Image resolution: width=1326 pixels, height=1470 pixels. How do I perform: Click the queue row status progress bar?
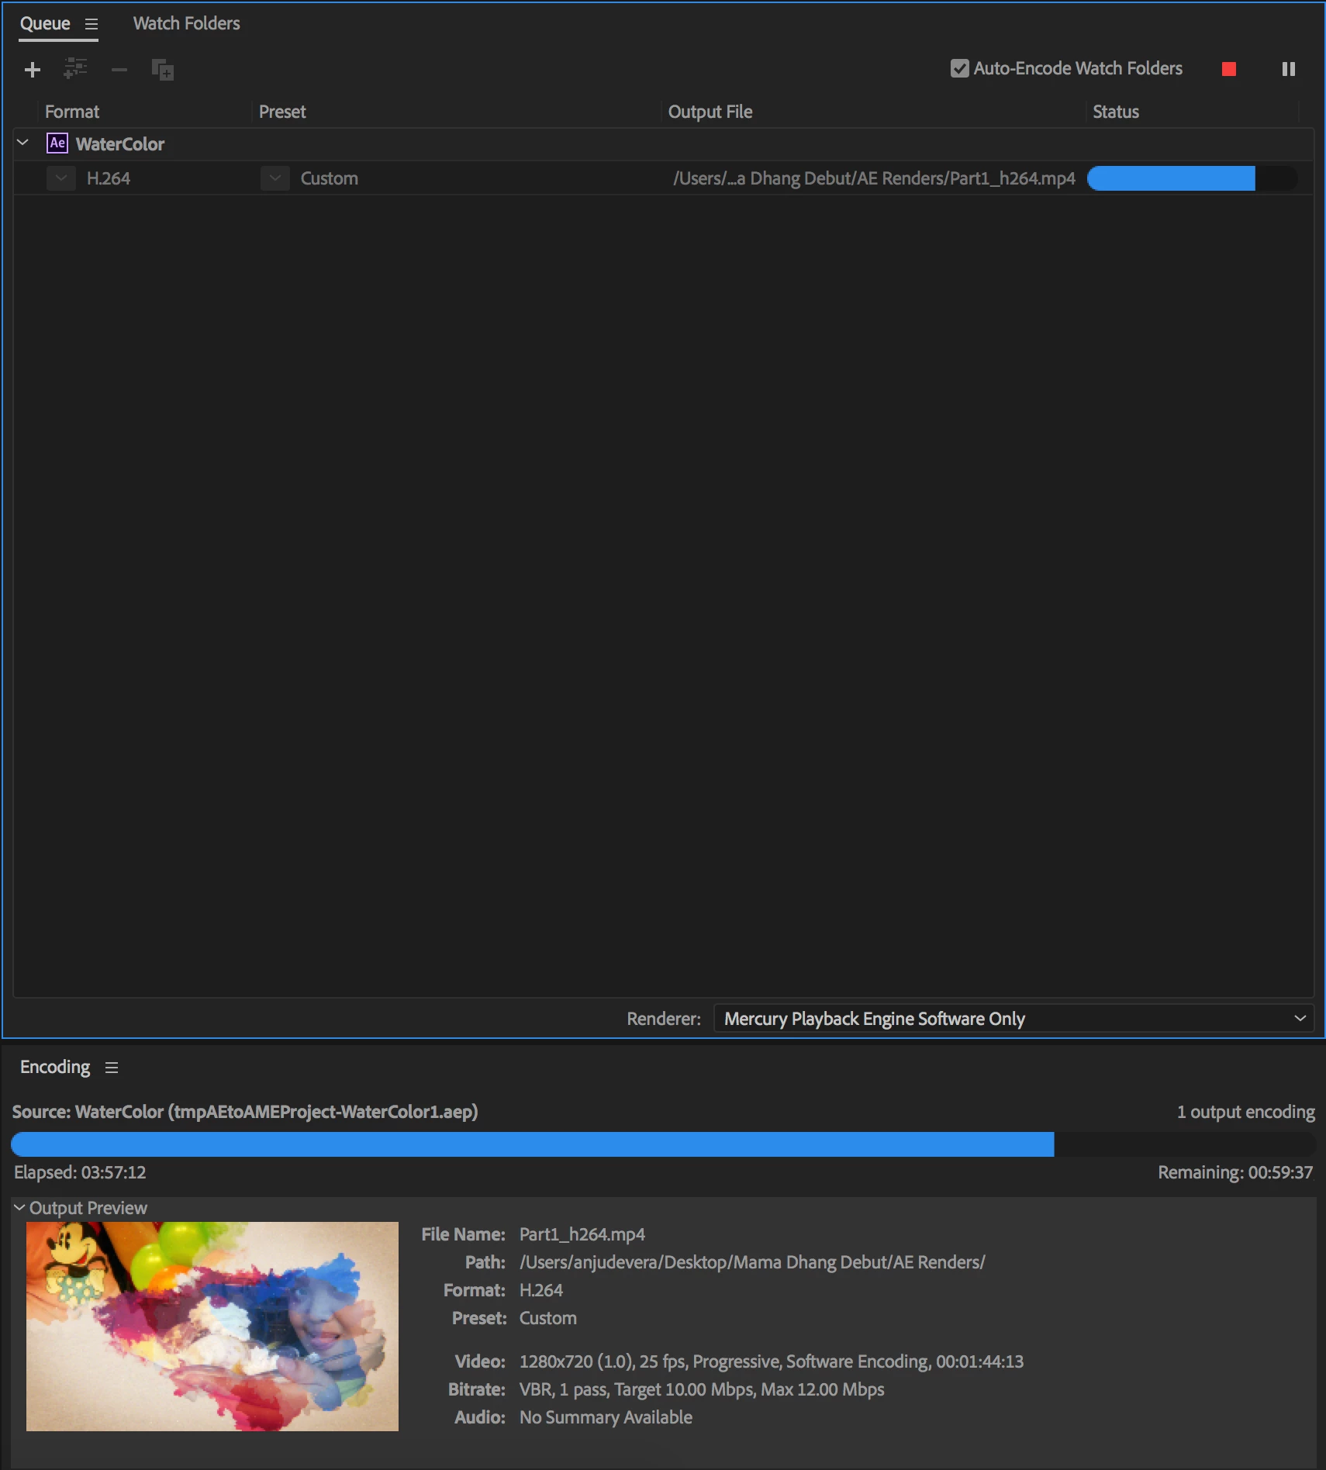(x=1192, y=178)
